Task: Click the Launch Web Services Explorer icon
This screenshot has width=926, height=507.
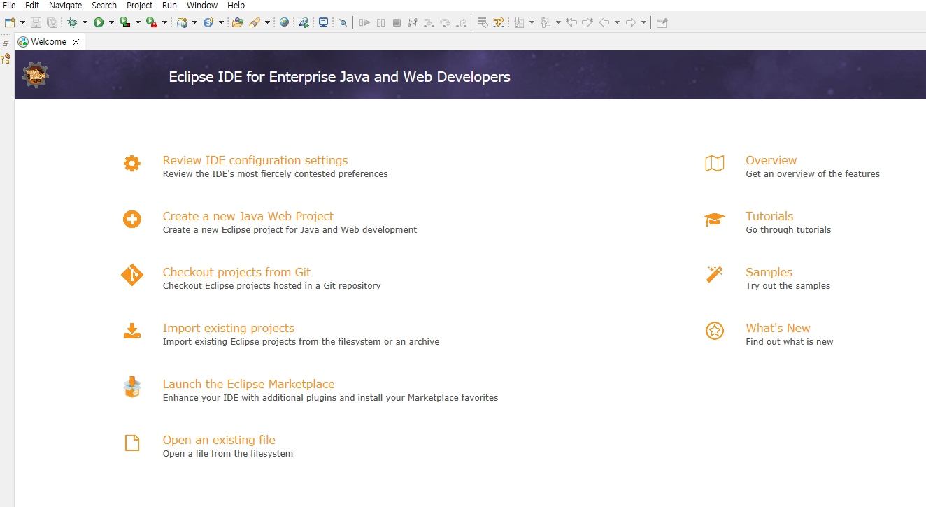Action: click(x=304, y=22)
